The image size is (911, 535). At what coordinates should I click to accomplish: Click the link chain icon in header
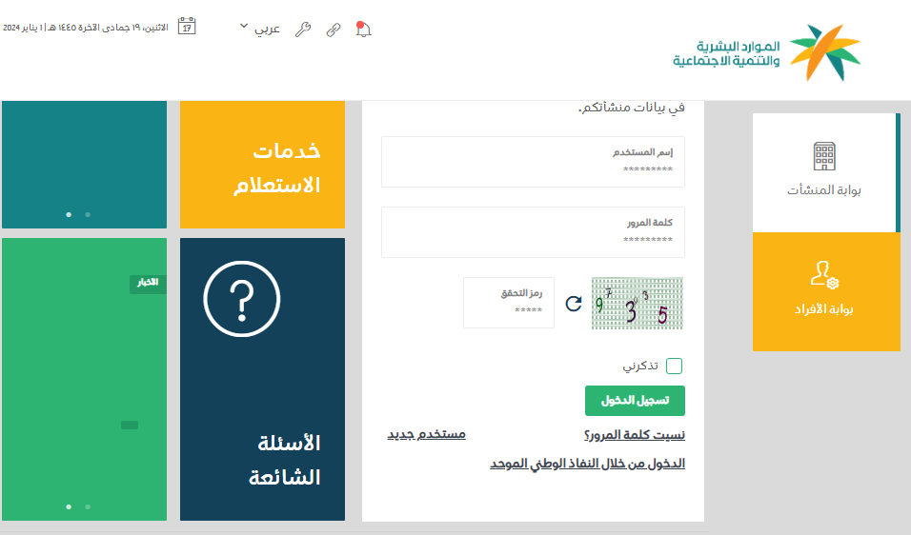pos(333,29)
